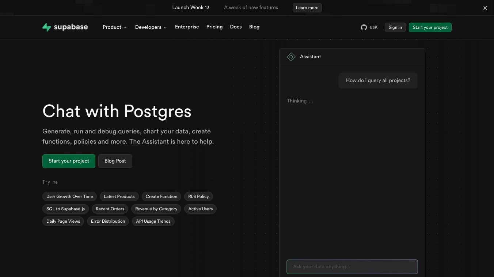This screenshot has width=494, height=277.
Task: Click the supabase wordmark text
Action: 71,27
